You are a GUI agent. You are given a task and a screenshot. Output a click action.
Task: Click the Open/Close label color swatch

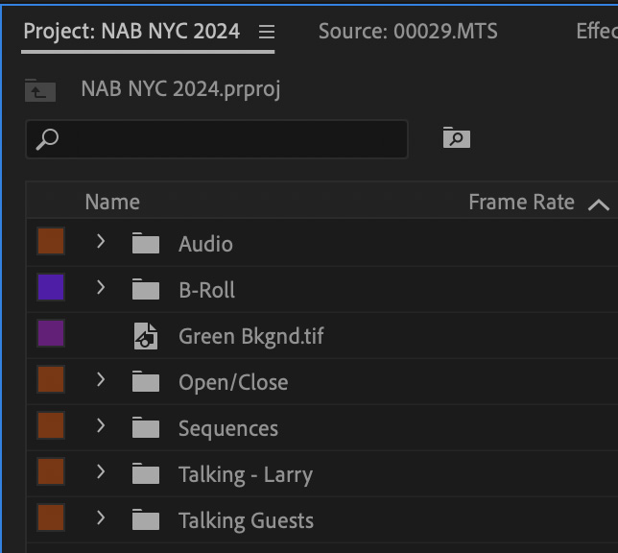click(x=51, y=379)
